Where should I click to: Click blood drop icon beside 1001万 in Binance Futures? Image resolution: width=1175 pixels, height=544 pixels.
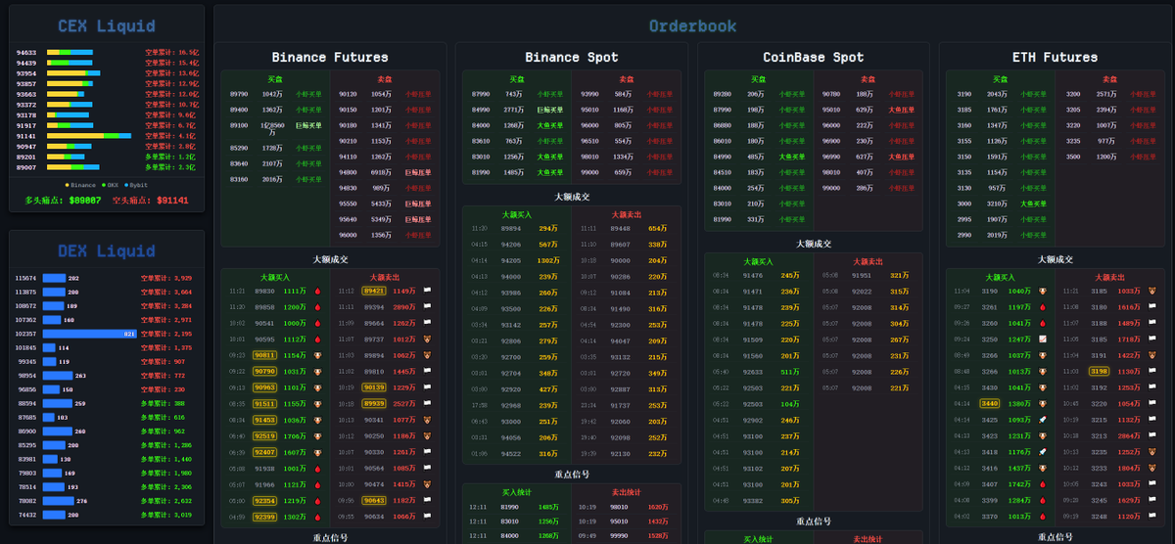(x=317, y=469)
